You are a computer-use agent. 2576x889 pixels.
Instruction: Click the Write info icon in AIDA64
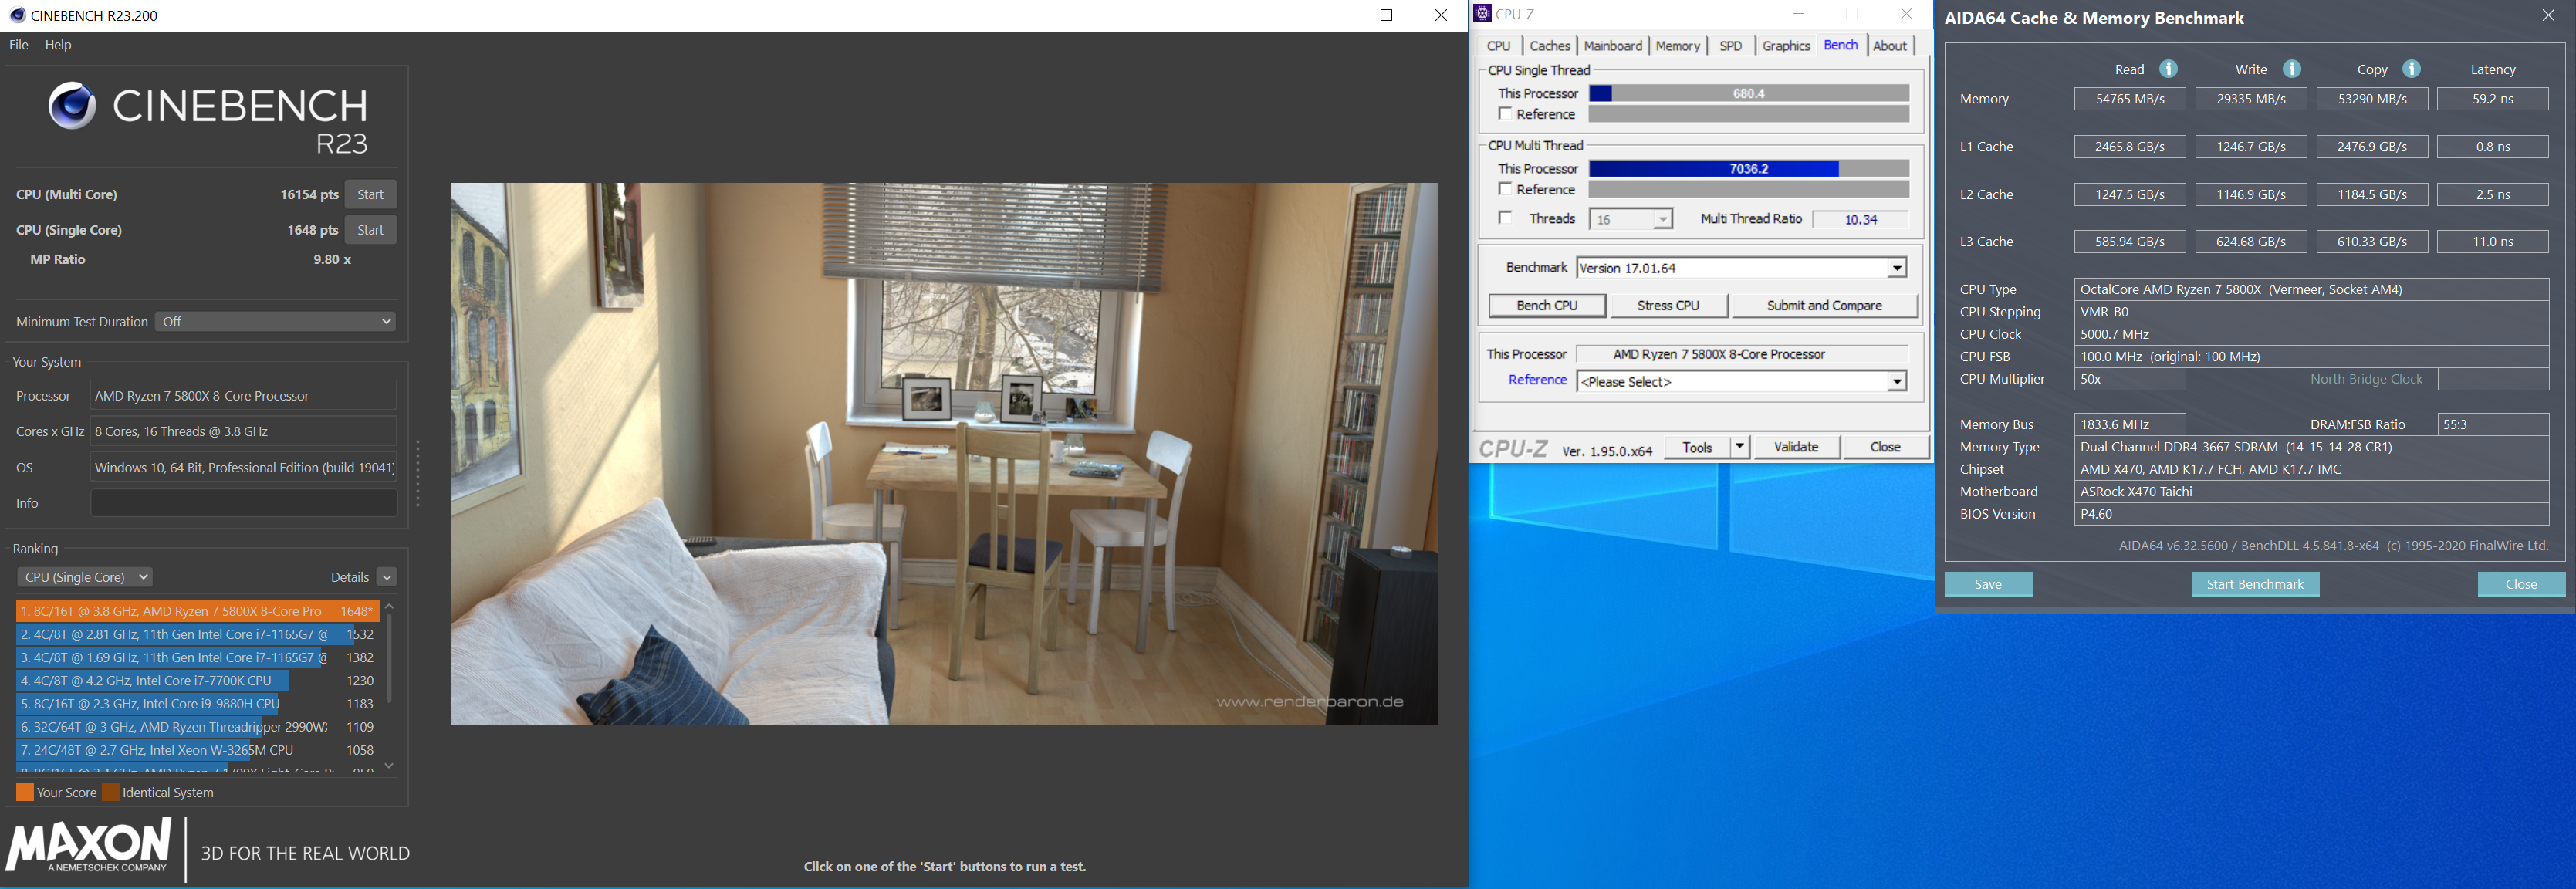tap(2292, 69)
